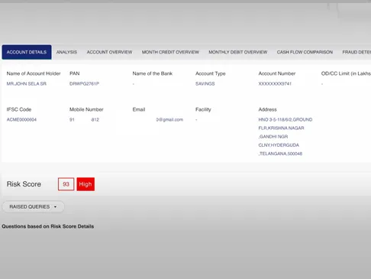Click the IFSC Code label
Screen dimensions: 371x279
(x=19, y=109)
